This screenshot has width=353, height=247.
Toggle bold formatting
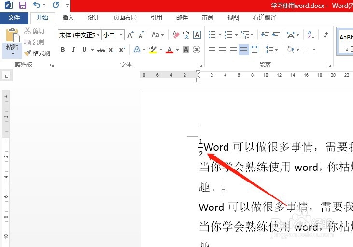(63, 50)
